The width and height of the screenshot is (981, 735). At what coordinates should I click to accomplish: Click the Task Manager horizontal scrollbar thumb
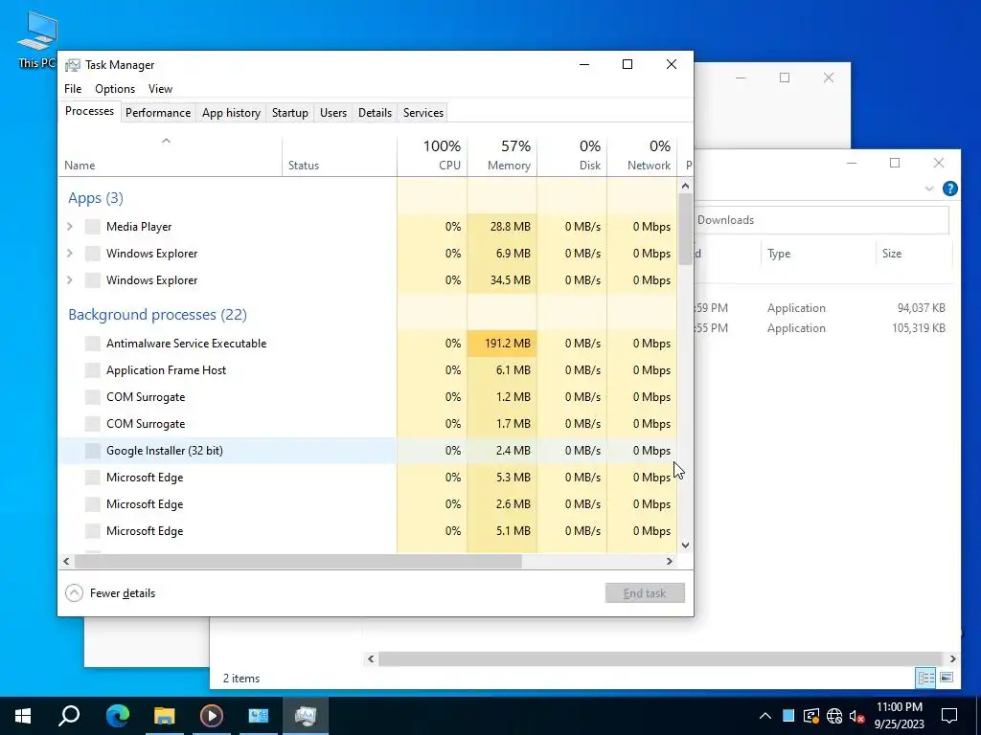click(298, 561)
